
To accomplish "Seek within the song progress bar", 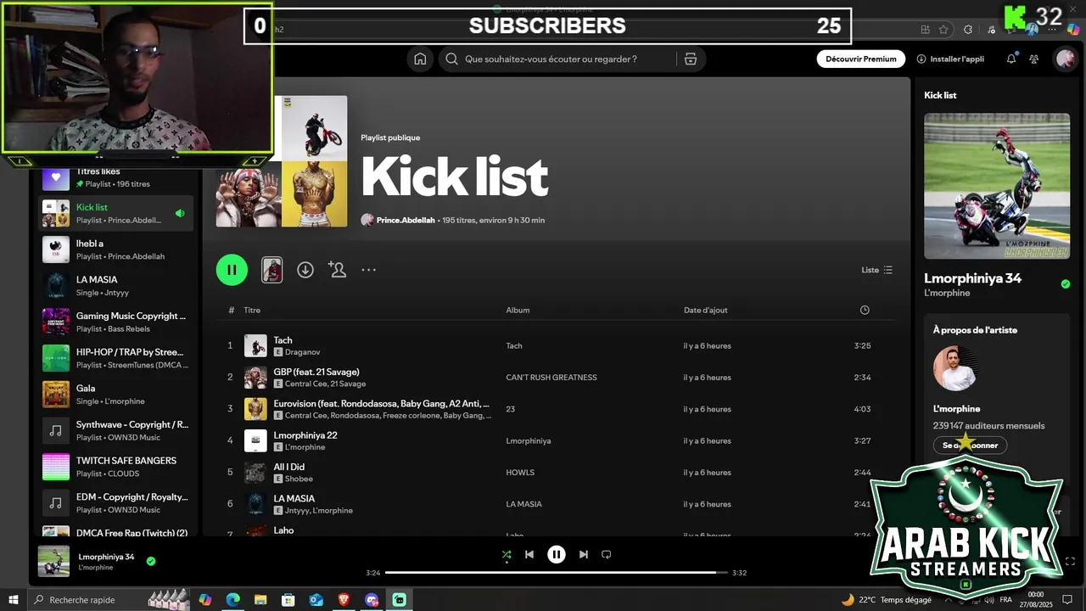I will [x=557, y=573].
